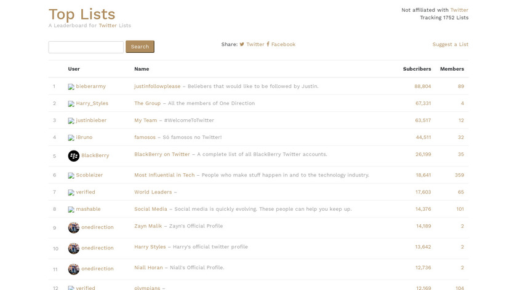517x290 pixels.
Task: Click mashable user avatar image
Action: (71, 210)
